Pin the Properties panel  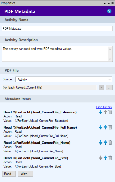click(108, 3)
